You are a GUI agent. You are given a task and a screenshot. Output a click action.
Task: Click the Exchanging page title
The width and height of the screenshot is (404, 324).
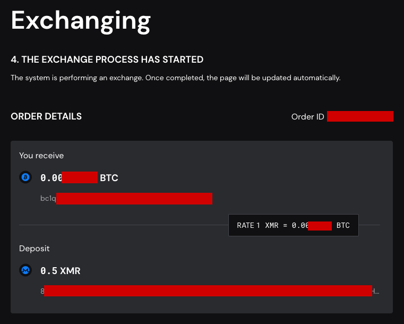pyautogui.click(x=81, y=22)
